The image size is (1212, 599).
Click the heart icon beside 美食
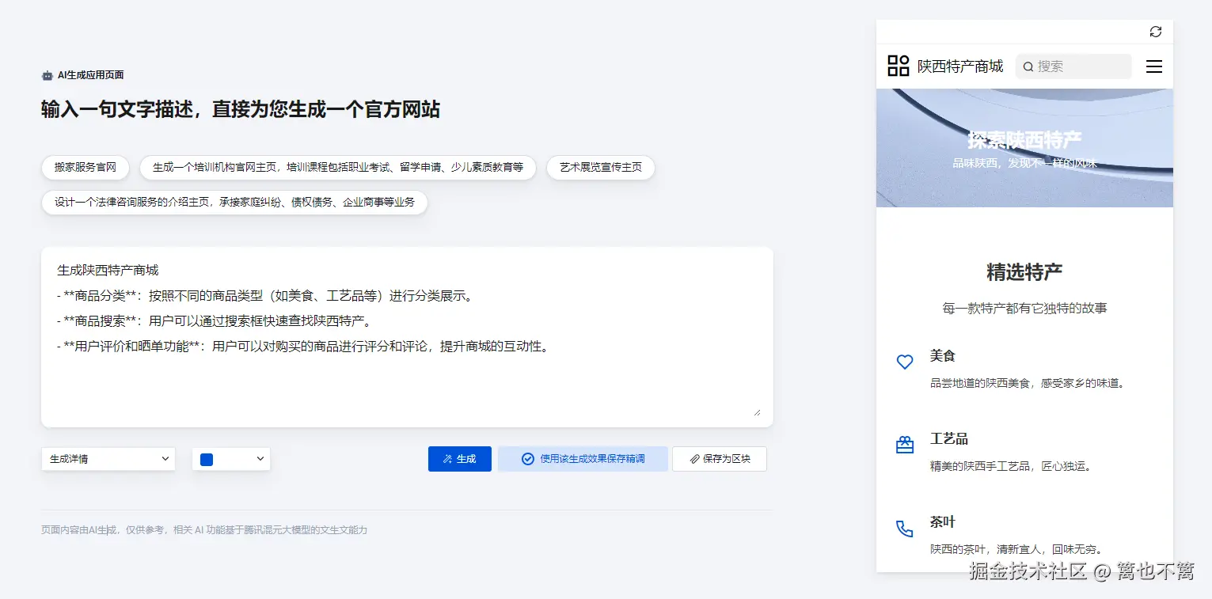(905, 362)
